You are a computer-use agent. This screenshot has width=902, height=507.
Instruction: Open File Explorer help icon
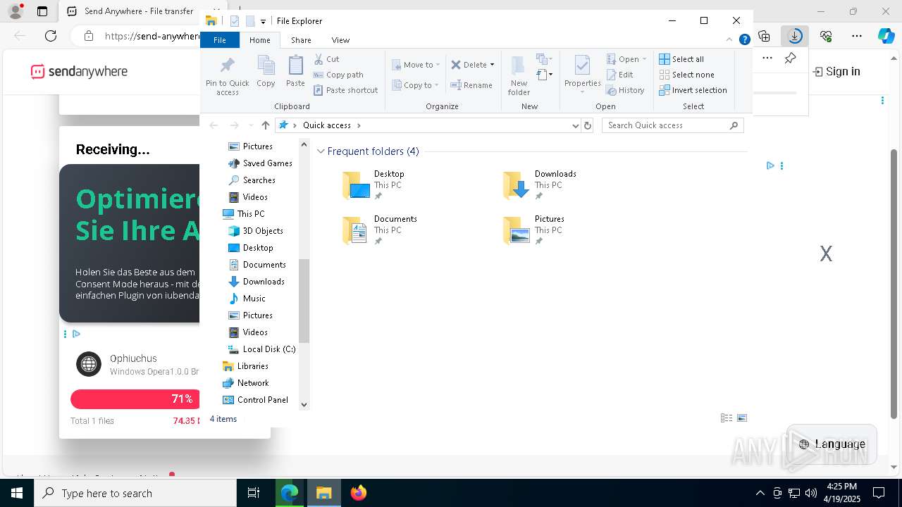point(744,40)
